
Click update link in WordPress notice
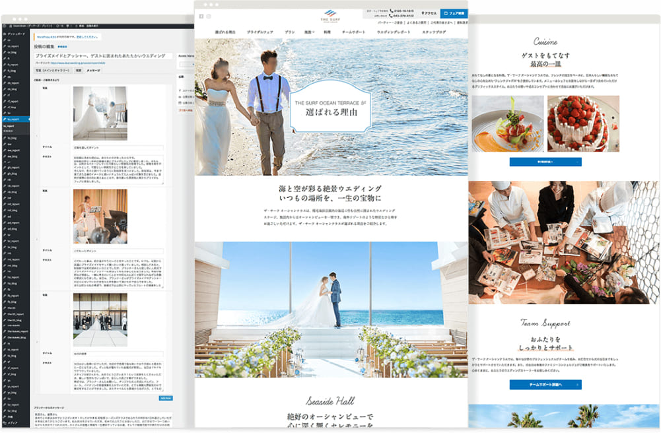(87, 37)
